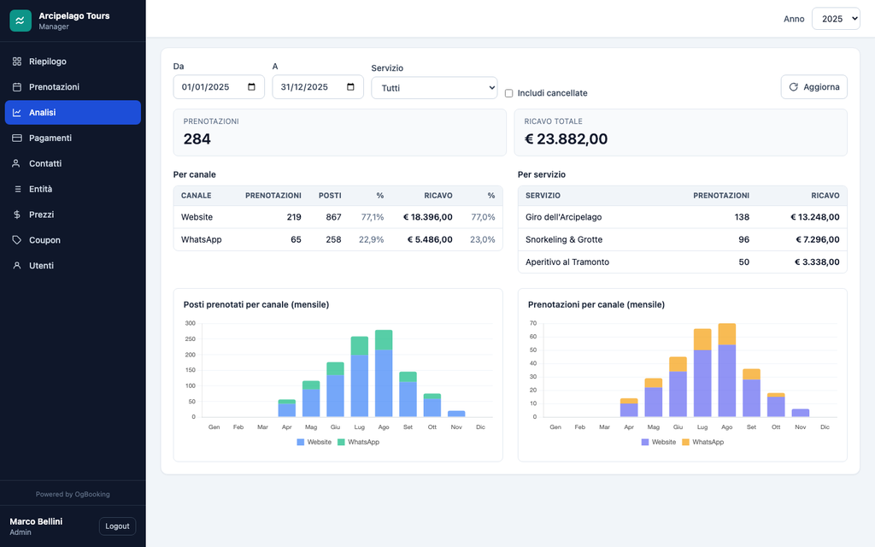Click the SERVIZIO column header
Image resolution: width=875 pixels, height=547 pixels.
pos(543,196)
